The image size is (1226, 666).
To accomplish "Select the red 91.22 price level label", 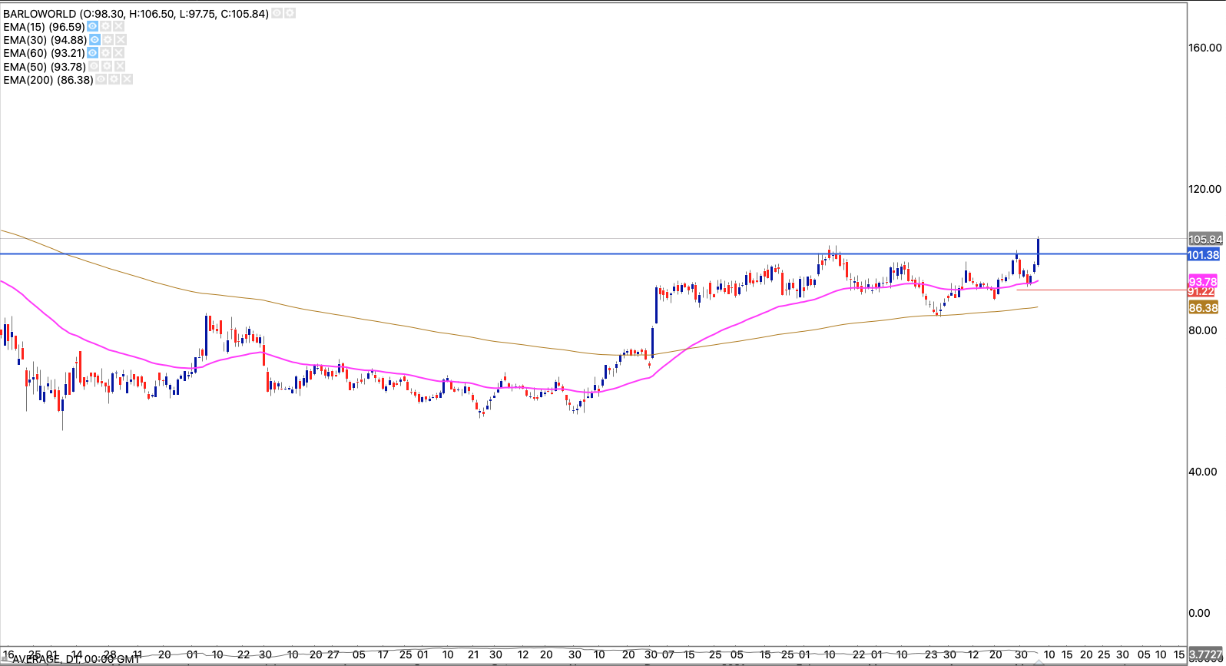I will tap(1201, 292).
